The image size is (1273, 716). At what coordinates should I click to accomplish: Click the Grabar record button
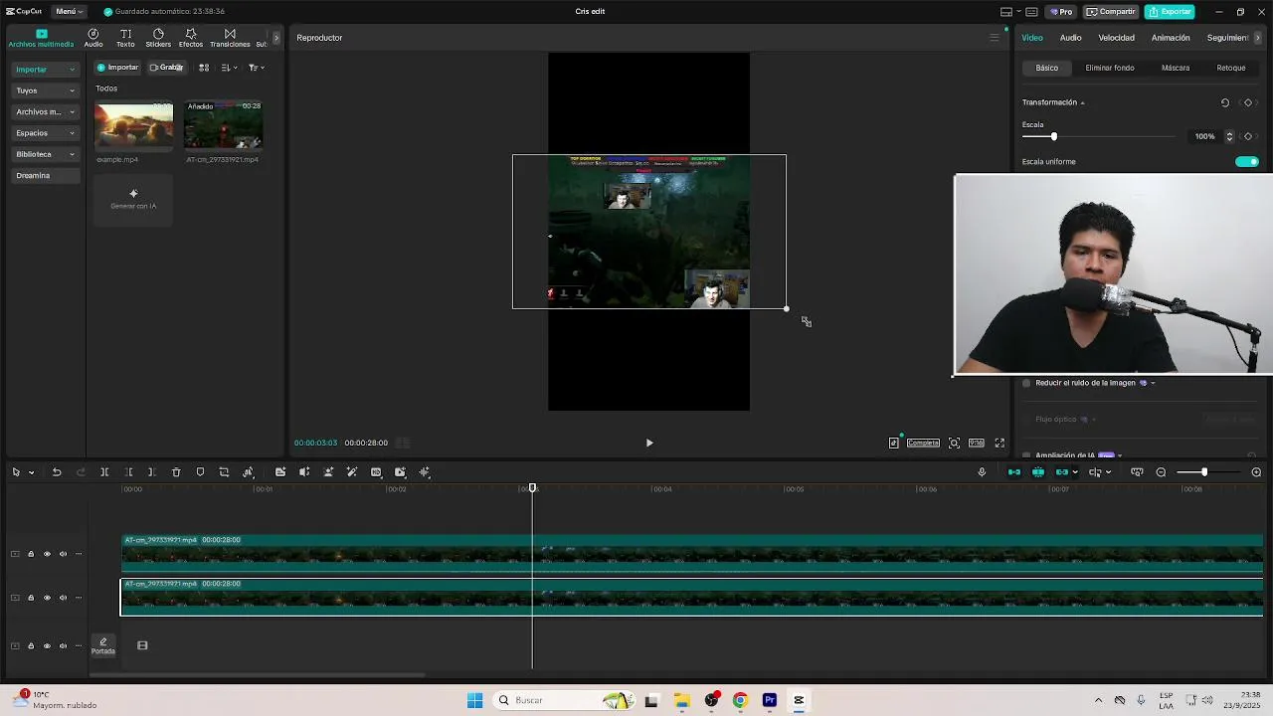coord(166,68)
